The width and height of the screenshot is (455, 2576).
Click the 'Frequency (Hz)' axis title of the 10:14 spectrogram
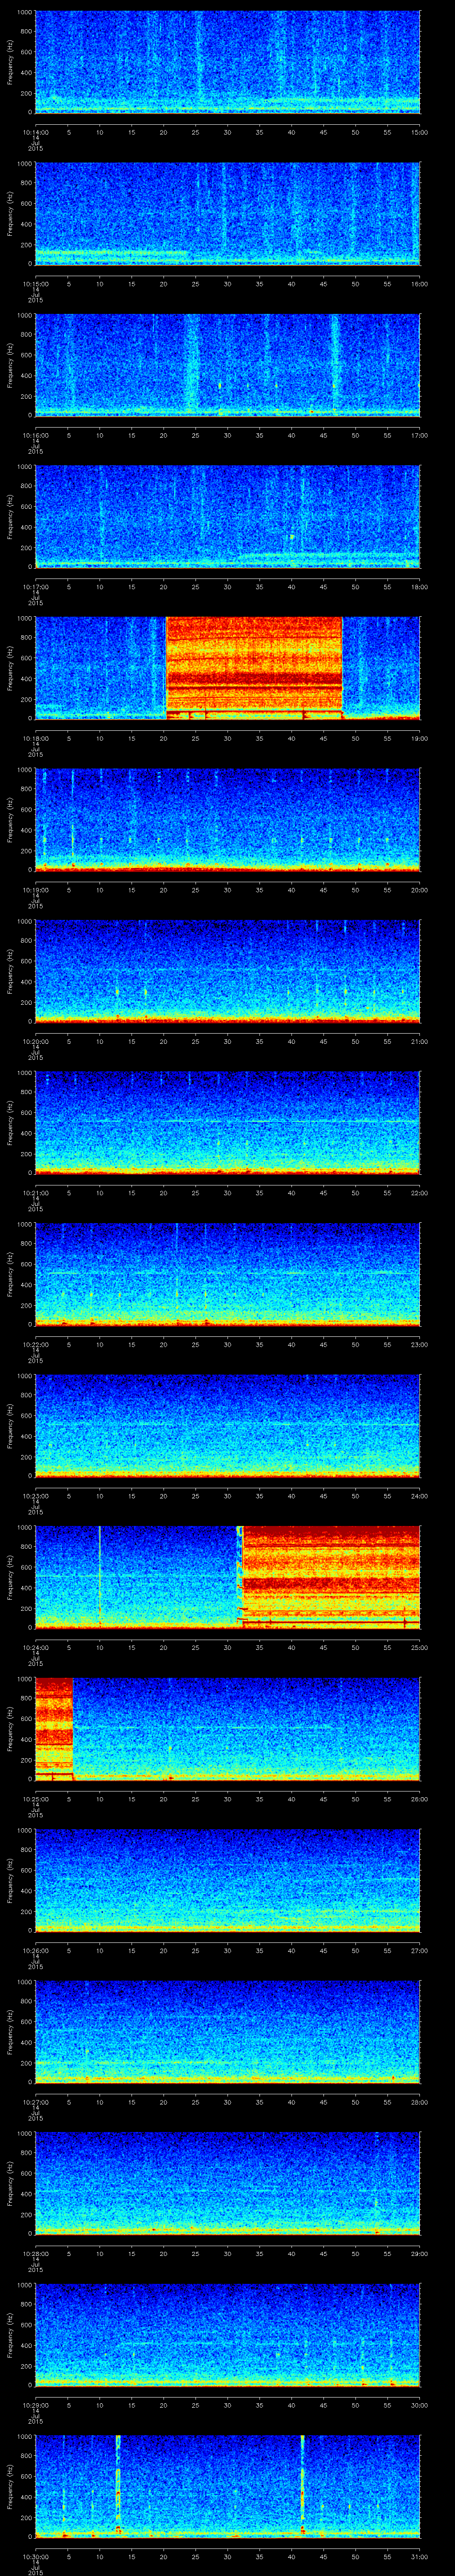point(10,62)
